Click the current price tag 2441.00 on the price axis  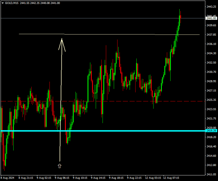[x=211, y=18]
